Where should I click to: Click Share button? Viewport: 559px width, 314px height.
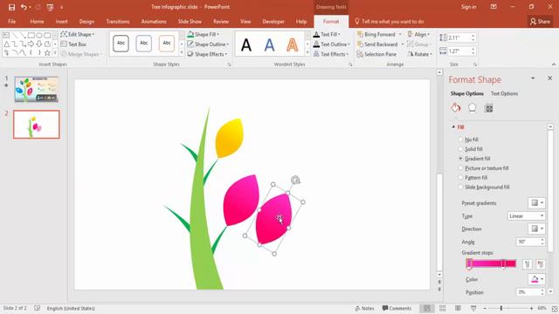pyautogui.click(x=540, y=21)
